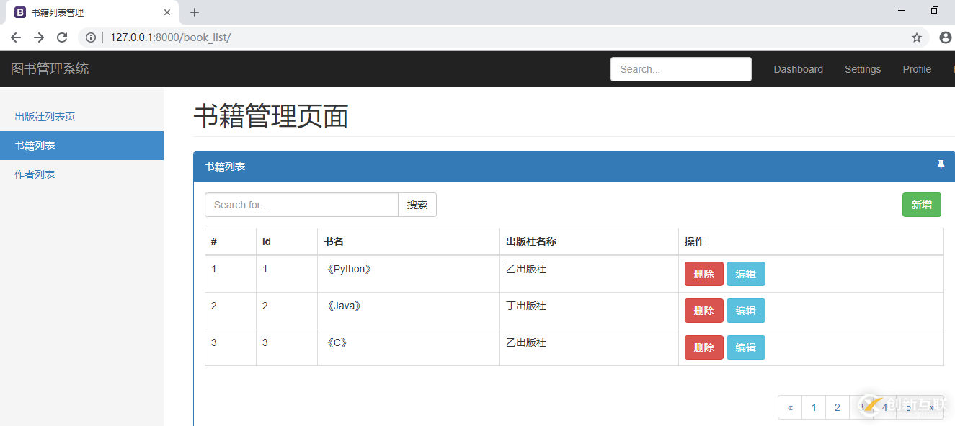Select page 5 in the pagination bar
This screenshot has height=426, width=955.
[908, 407]
